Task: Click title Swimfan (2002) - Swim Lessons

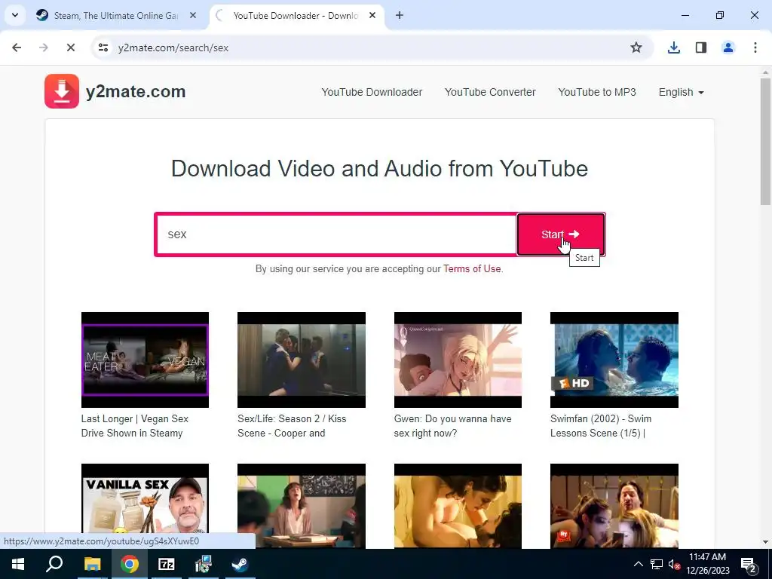Action: pyautogui.click(x=601, y=426)
